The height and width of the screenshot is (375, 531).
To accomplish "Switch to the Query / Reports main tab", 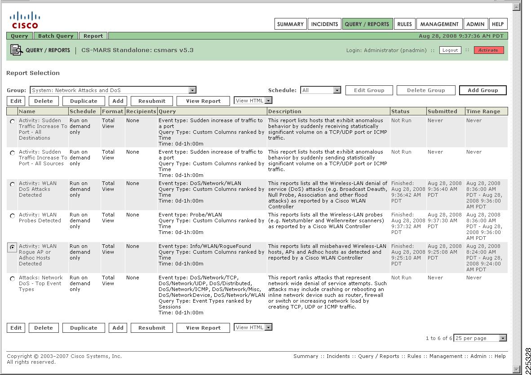I will 367,24.
